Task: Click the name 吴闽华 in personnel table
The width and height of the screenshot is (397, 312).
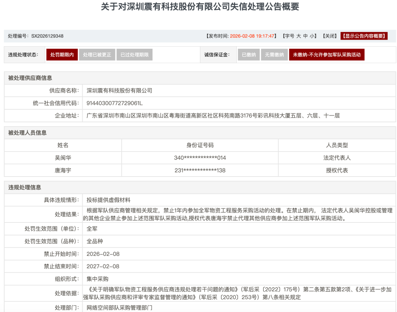Action: tap(63, 158)
